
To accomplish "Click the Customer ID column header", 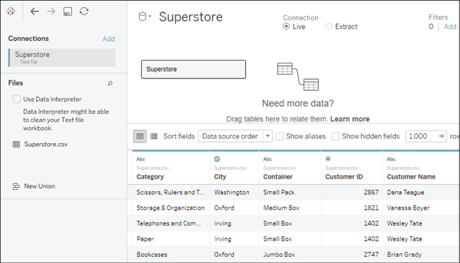I will click(344, 177).
